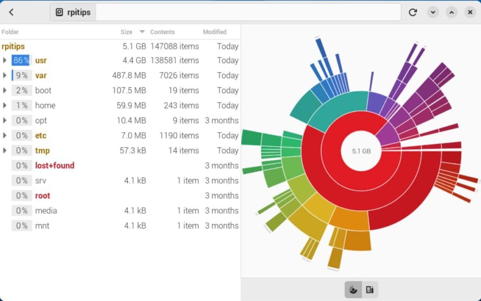
Task: Expand the boot folder
Action: click(5, 90)
